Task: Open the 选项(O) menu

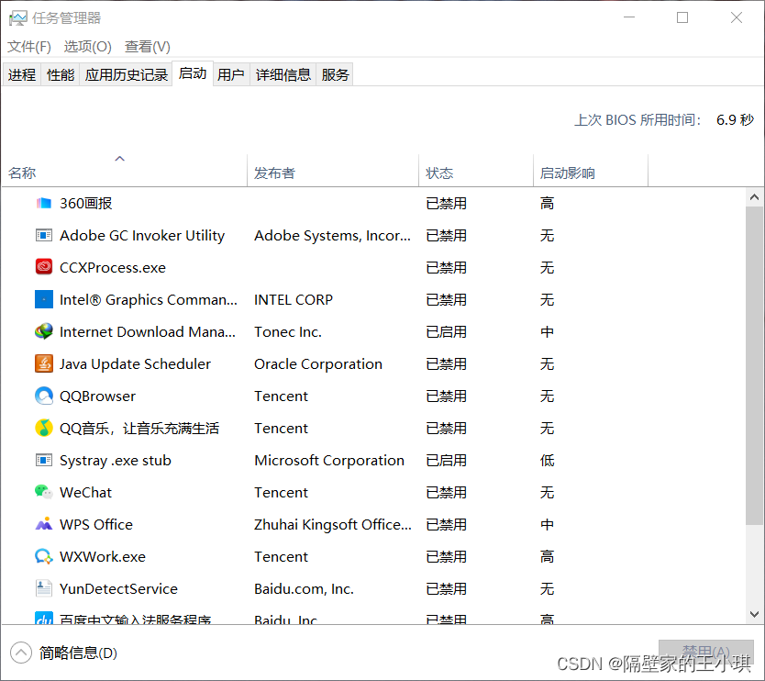Action: click(x=88, y=47)
